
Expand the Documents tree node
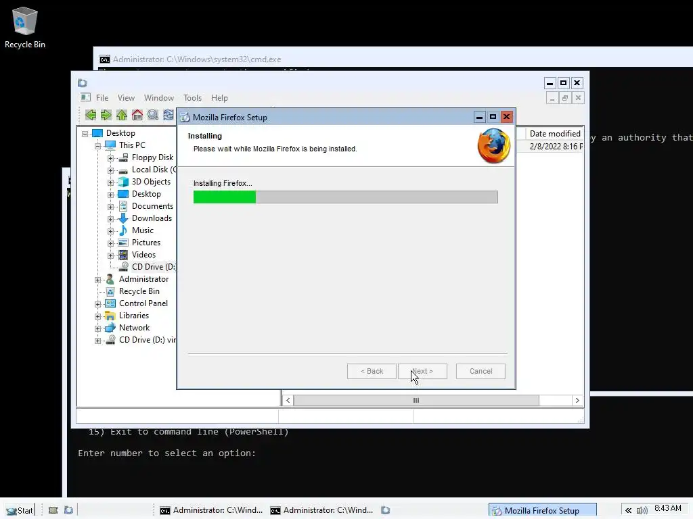point(110,207)
